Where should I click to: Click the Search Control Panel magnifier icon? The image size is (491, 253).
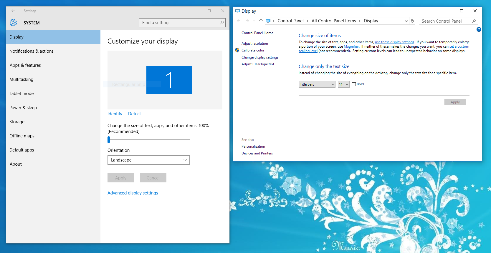tap(474, 21)
